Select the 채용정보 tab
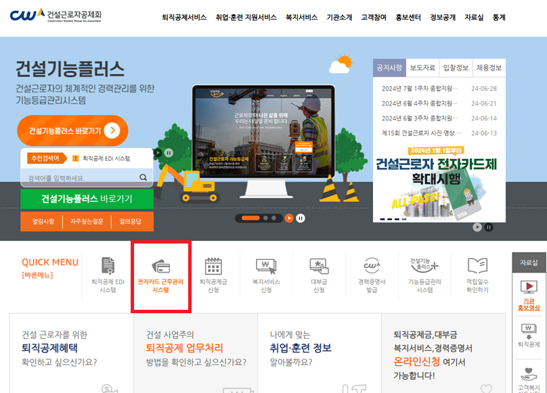 [490, 67]
